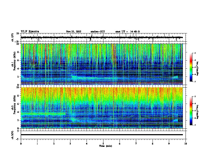Click the ch.1(V) axis "-10" tick label
The height and width of the screenshot is (161, 209).
click(17, 42)
